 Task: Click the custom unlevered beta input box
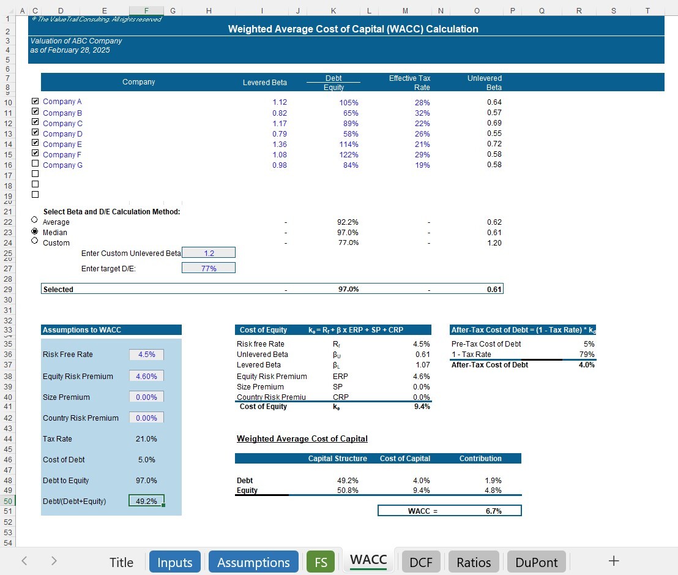pyautogui.click(x=208, y=252)
